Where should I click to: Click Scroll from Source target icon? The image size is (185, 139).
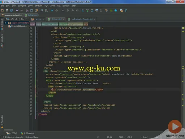pyautogui.click(x=12, y=19)
